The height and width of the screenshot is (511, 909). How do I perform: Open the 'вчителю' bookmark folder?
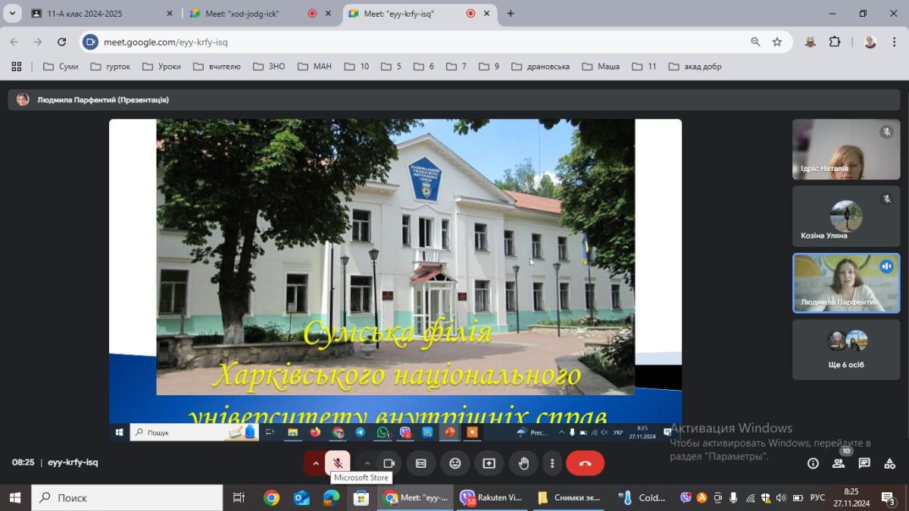217,67
